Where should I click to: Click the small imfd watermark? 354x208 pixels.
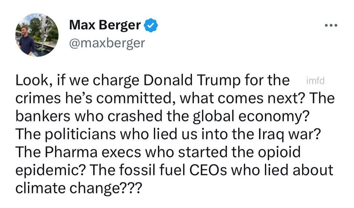(315, 81)
